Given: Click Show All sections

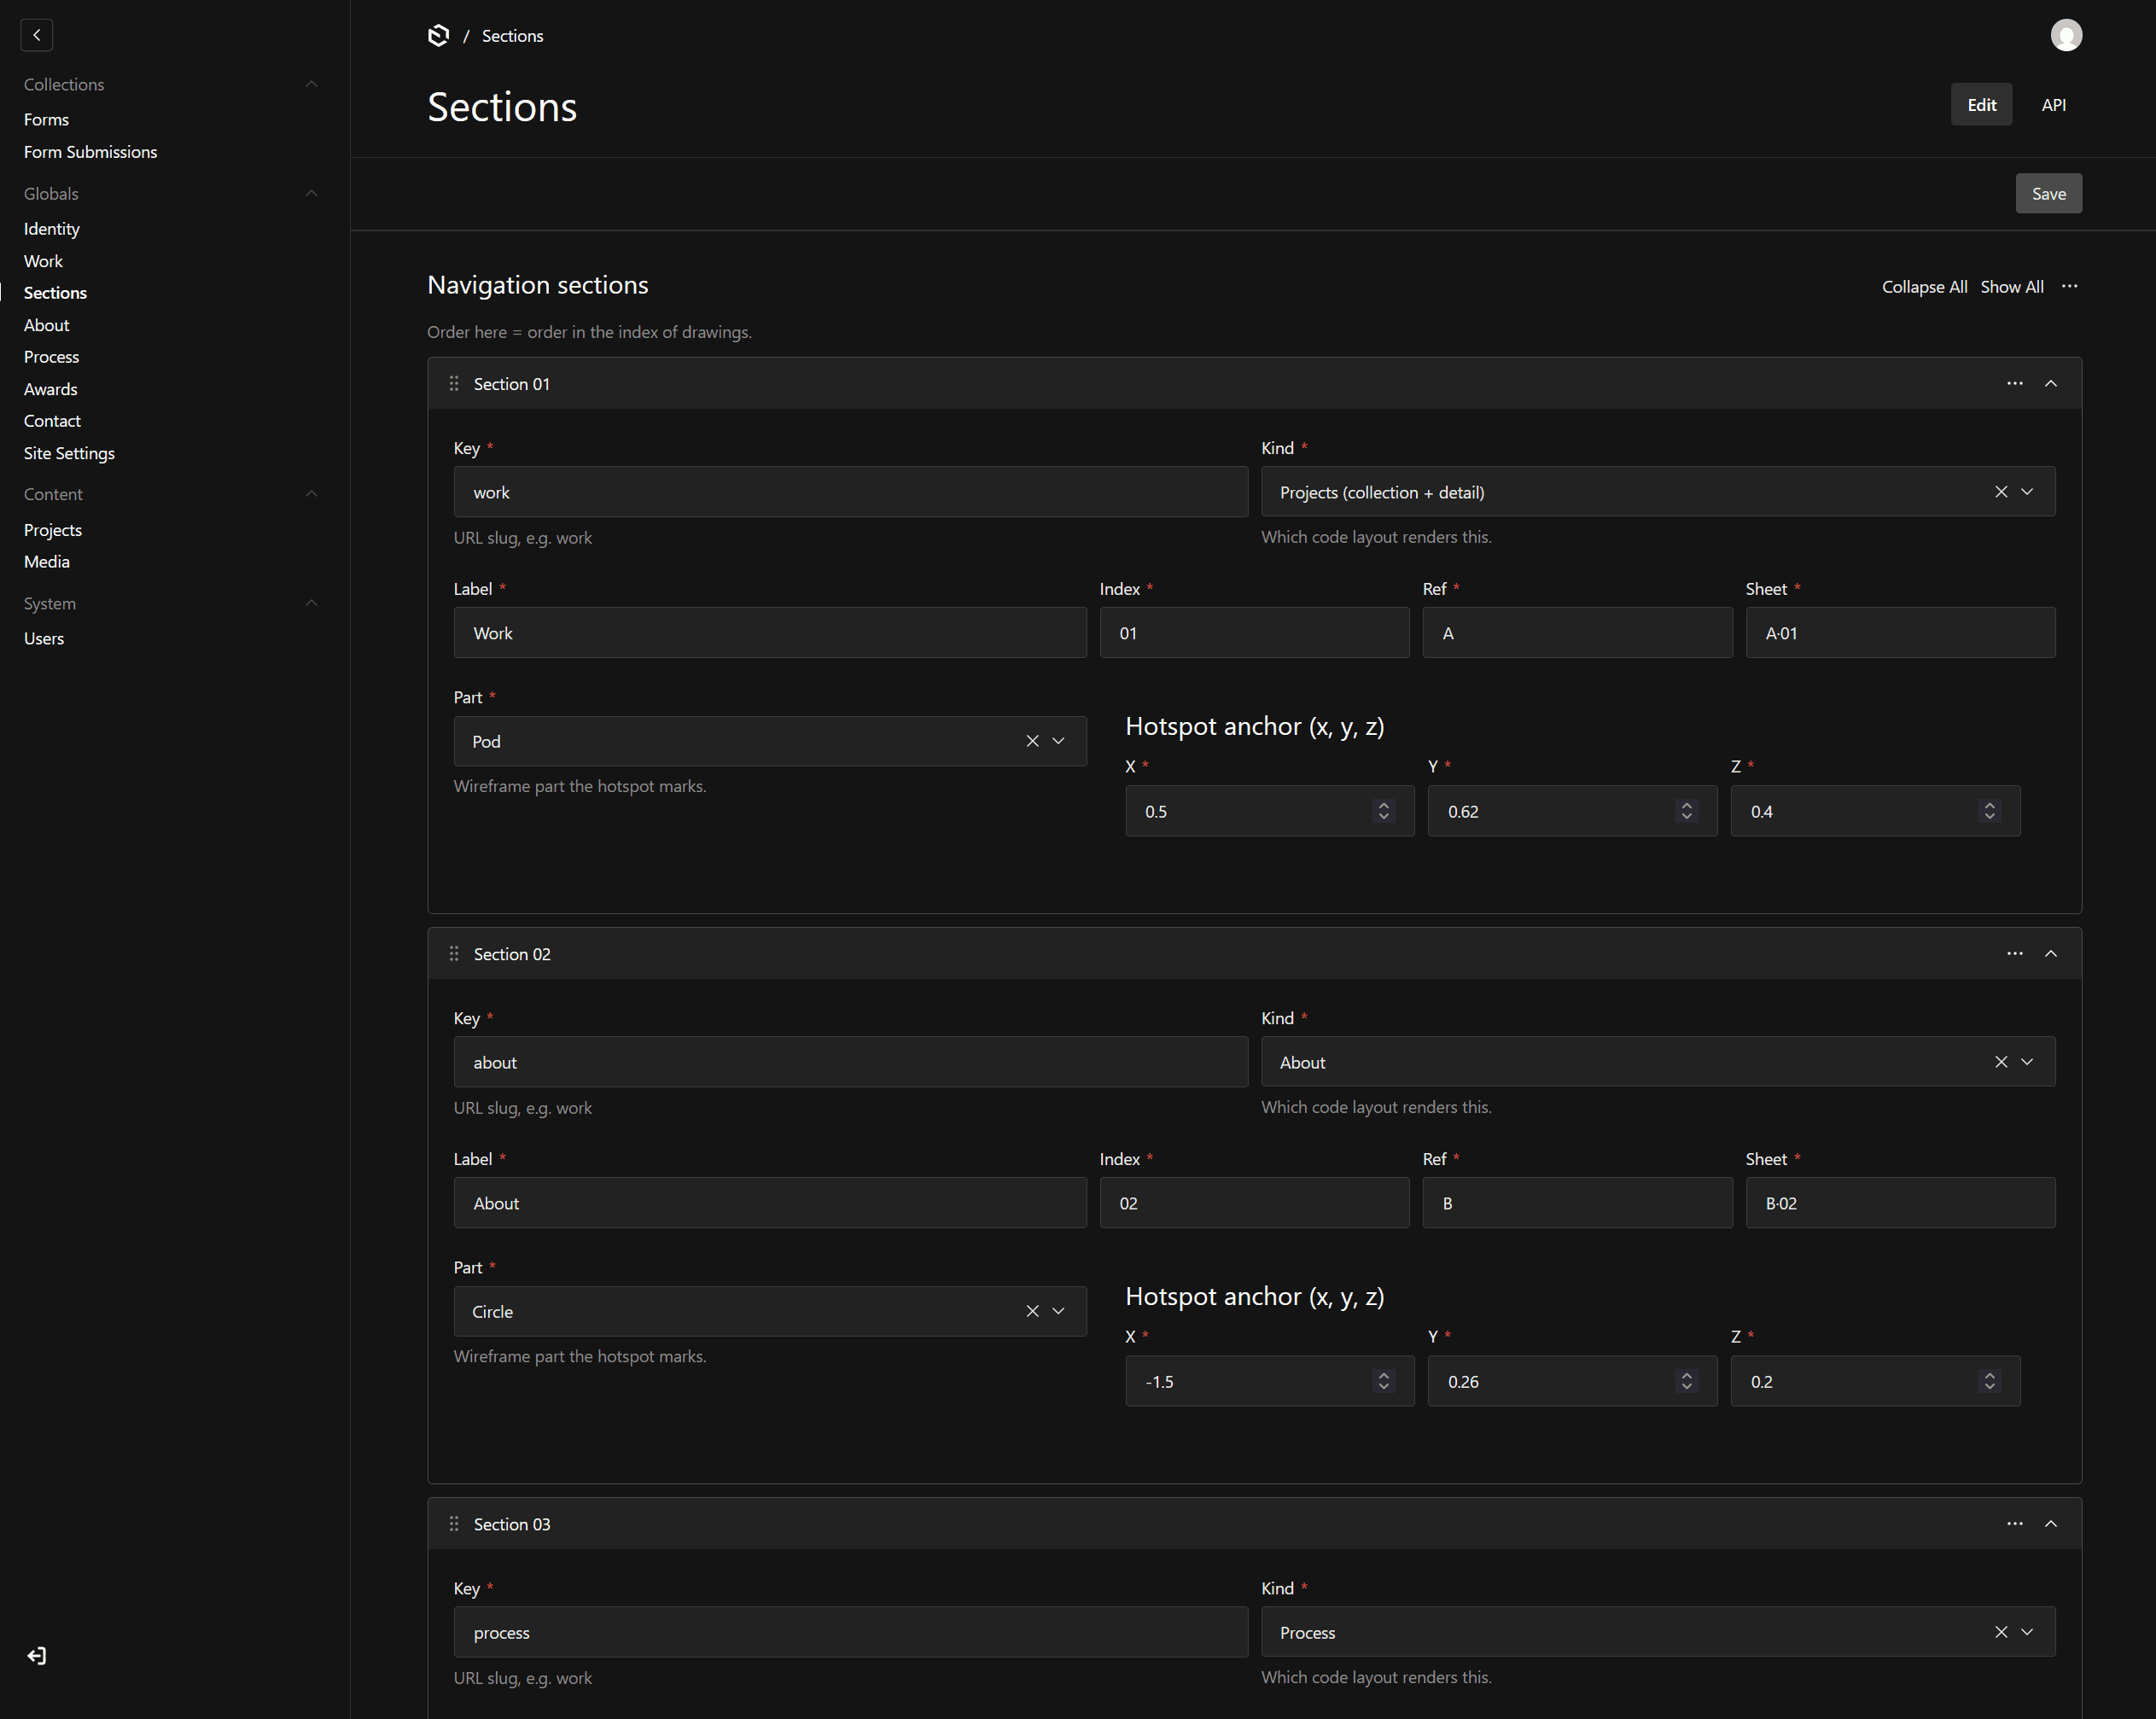Looking at the screenshot, I should tap(2011, 287).
